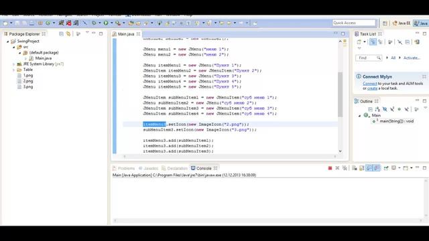The height and width of the screenshot is (241, 429).
Task: Toggle Link with Editor in Package Explorer
Action: (68, 34)
